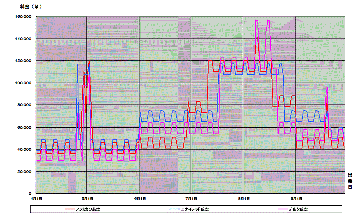Click the 120,000 y-axis label
356x218 pixels.
[x=23, y=61]
